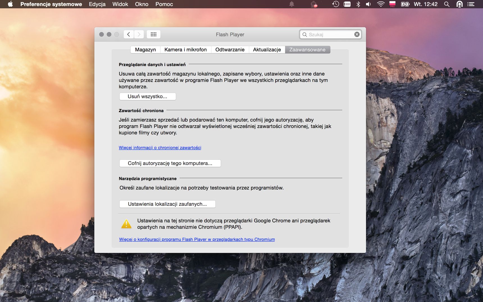Click the memory/battery bars menu bar icon
483x302 pixels.
tap(347, 4)
